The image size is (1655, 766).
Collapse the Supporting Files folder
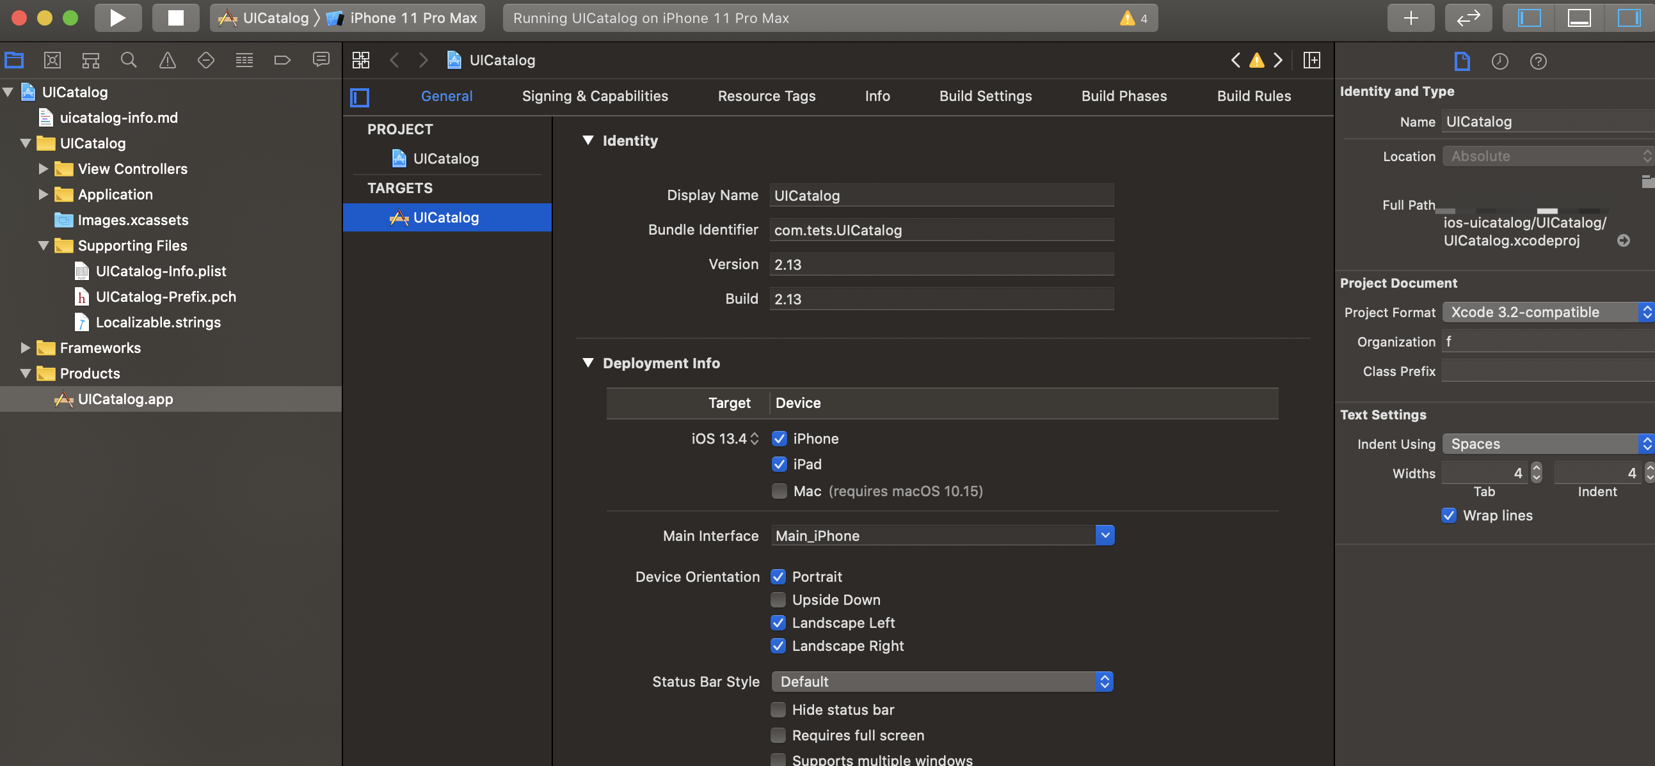[43, 246]
